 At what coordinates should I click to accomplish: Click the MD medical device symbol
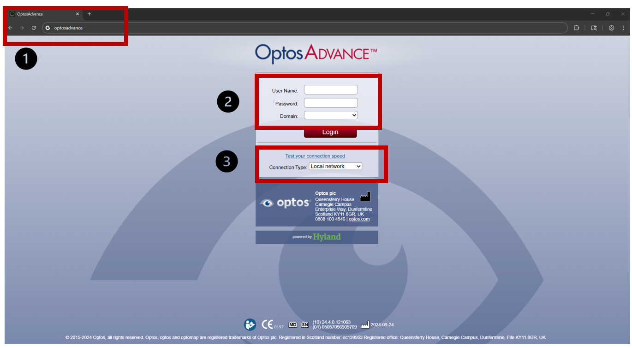(x=292, y=324)
